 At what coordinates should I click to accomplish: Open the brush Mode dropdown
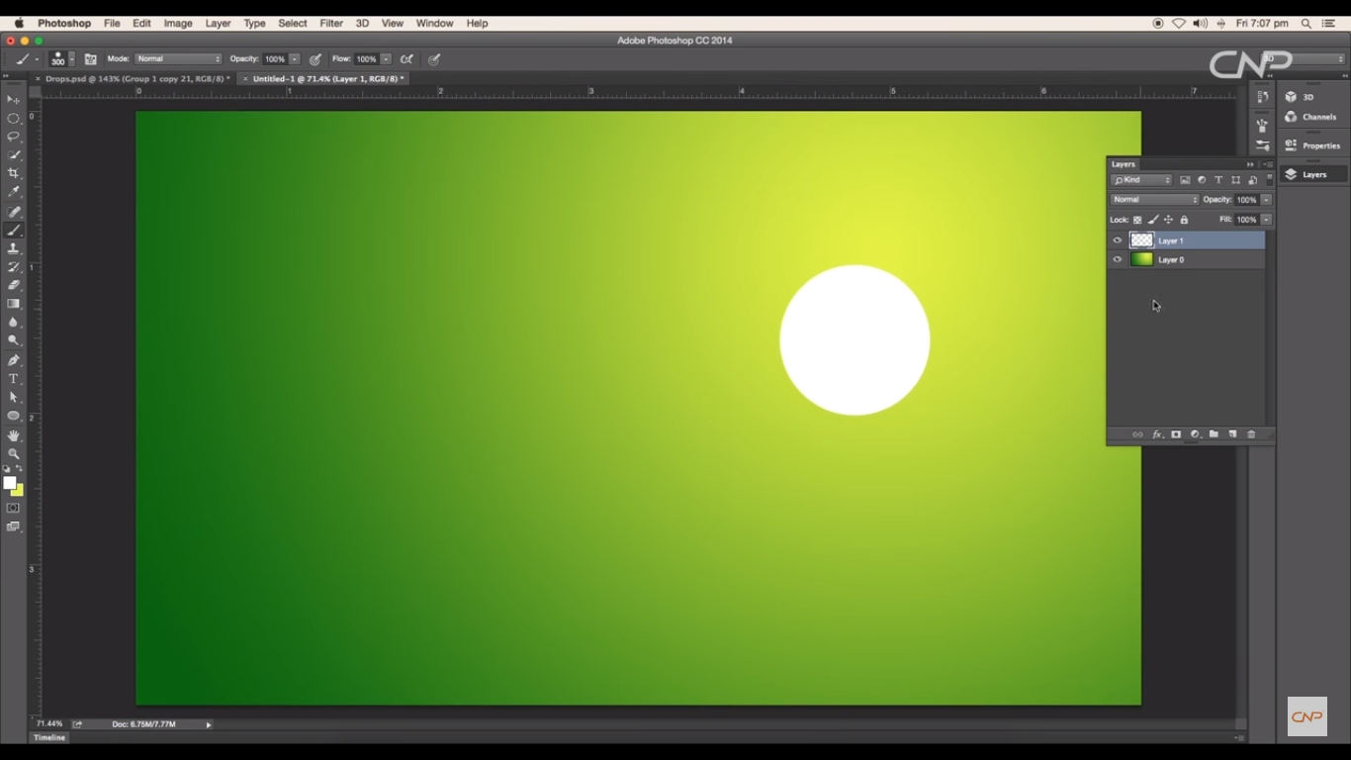[179, 59]
